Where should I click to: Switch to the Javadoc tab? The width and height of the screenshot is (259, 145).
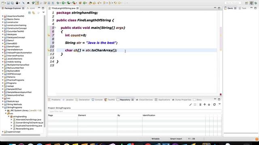click(x=68, y=99)
